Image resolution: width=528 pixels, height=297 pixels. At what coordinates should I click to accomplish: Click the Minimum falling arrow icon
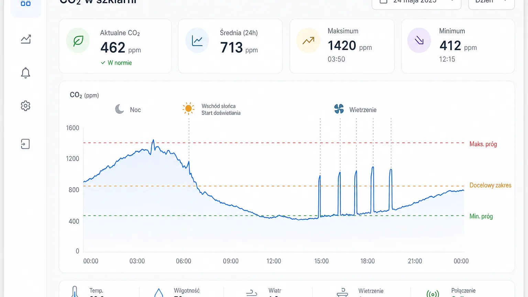pos(419,41)
